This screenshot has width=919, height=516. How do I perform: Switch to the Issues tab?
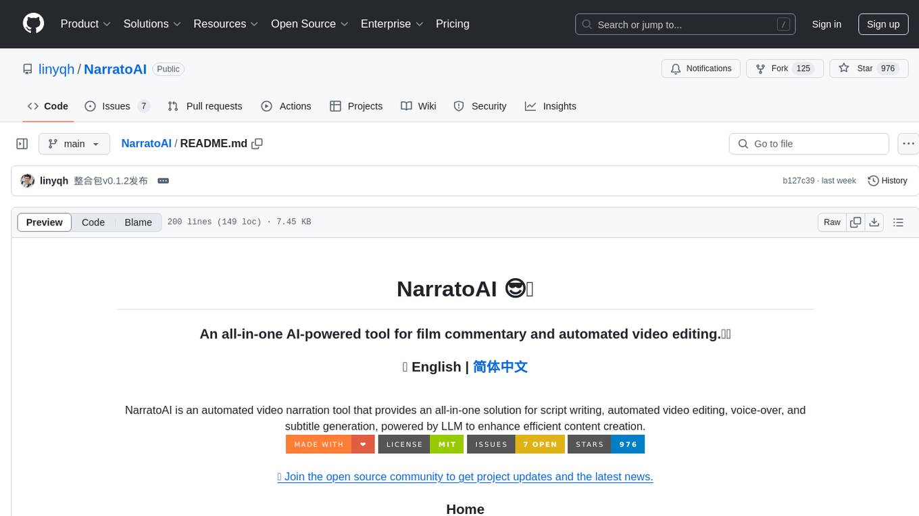click(x=117, y=106)
